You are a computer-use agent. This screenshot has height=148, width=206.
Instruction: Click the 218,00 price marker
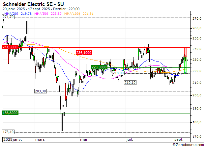click(x=118, y=73)
